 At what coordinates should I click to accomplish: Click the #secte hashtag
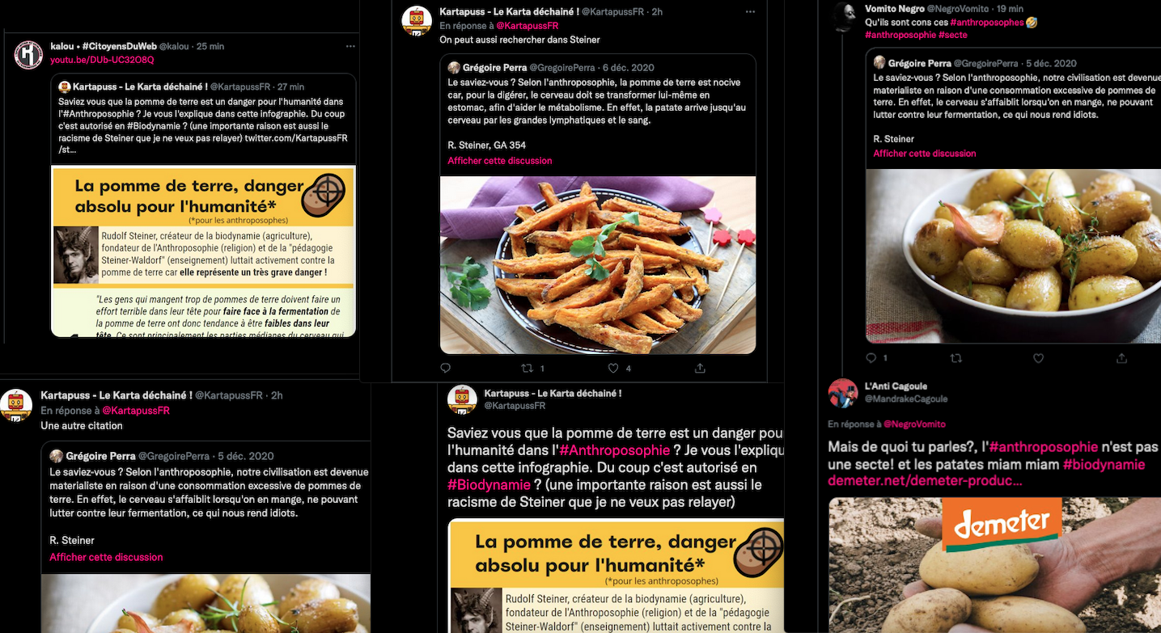[x=953, y=35]
